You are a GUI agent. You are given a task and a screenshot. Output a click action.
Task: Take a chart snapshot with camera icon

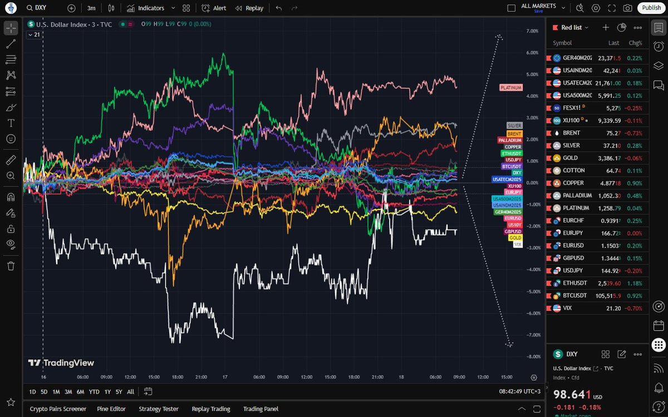click(x=627, y=8)
